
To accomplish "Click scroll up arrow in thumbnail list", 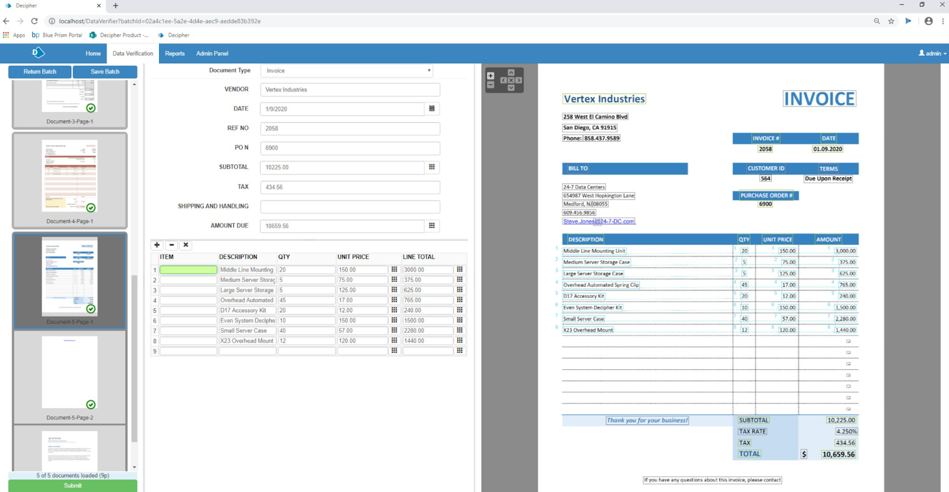I will pos(135,84).
